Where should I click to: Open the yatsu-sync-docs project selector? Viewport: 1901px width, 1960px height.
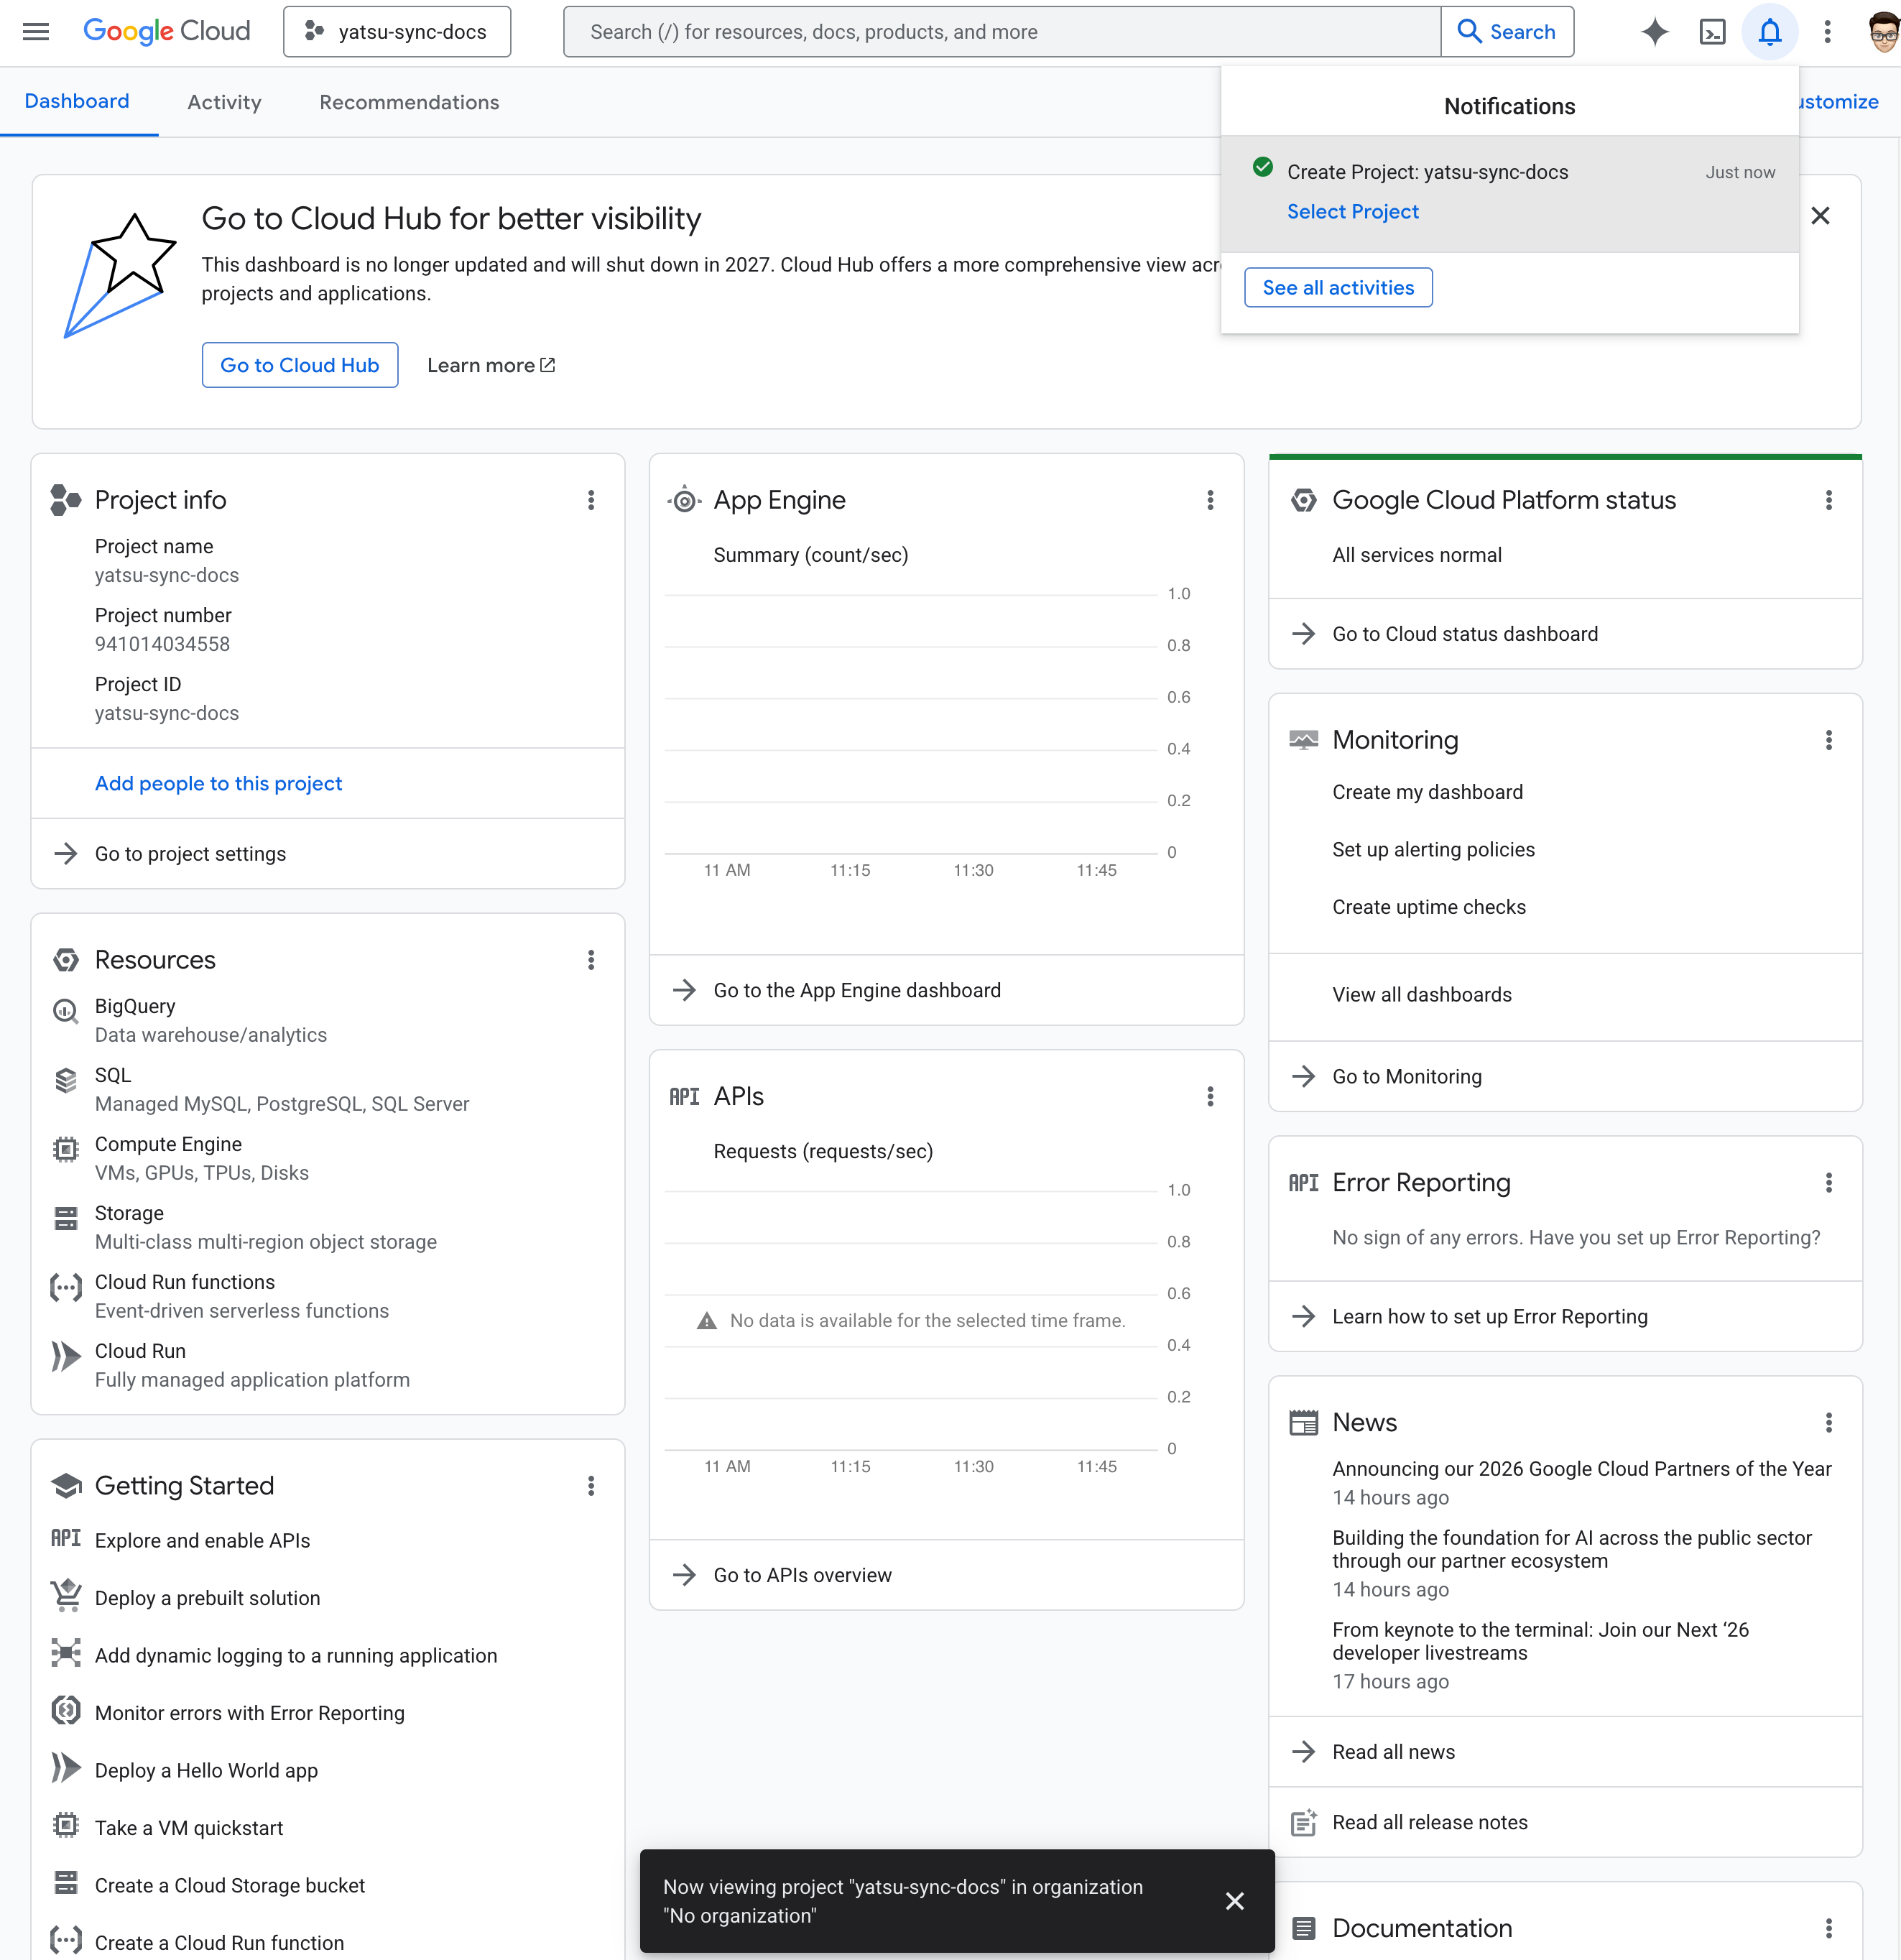pyautogui.click(x=397, y=32)
